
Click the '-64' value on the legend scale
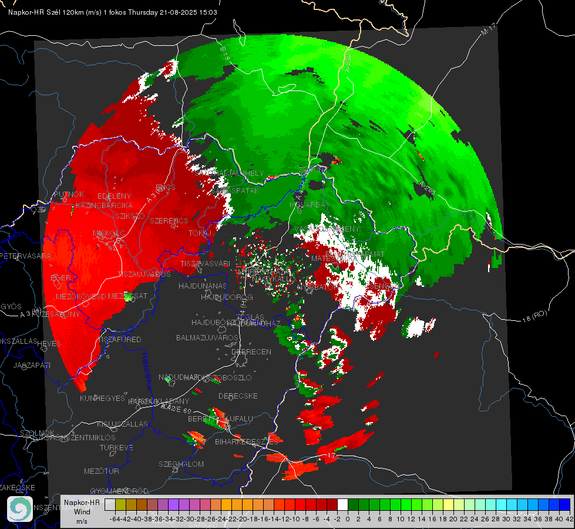(115, 519)
